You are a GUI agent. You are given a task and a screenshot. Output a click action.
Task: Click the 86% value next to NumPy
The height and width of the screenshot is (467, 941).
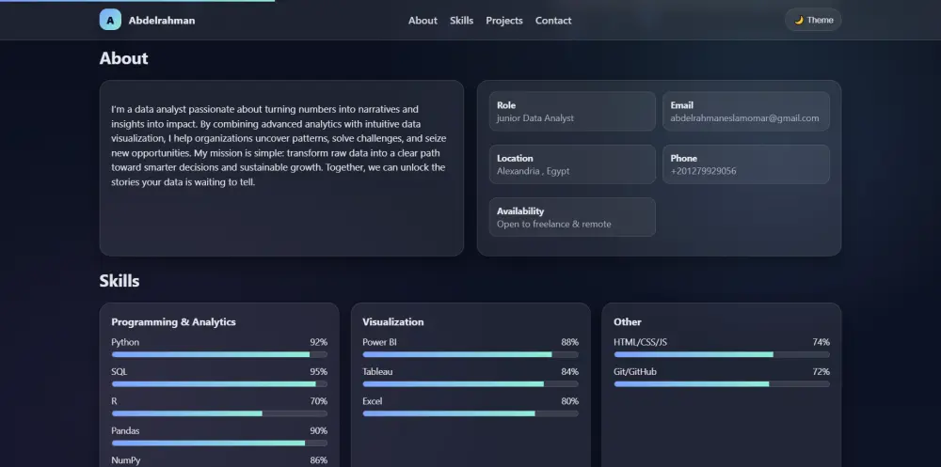click(319, 460)
